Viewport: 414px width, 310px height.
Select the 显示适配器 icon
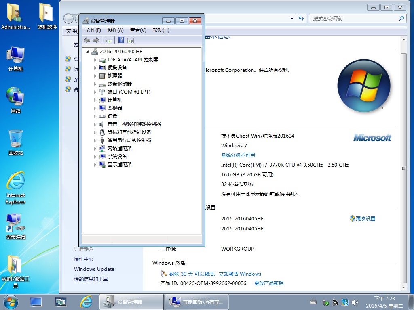[102, 165]
